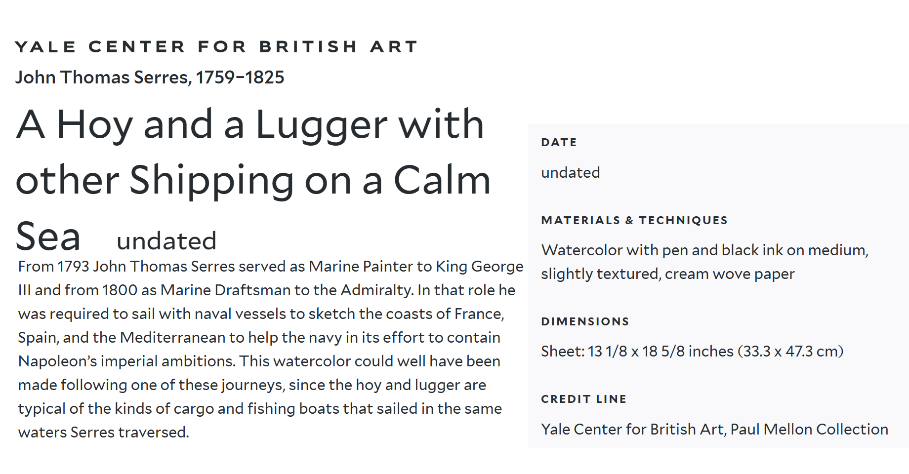909x474 pixels.
Task: Click the 'undated' value under the DATE label
Action: [x=570, y=173]
